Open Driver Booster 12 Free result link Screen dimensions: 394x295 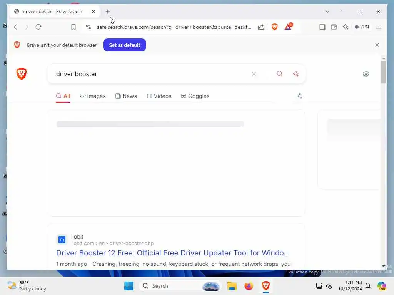173,253
